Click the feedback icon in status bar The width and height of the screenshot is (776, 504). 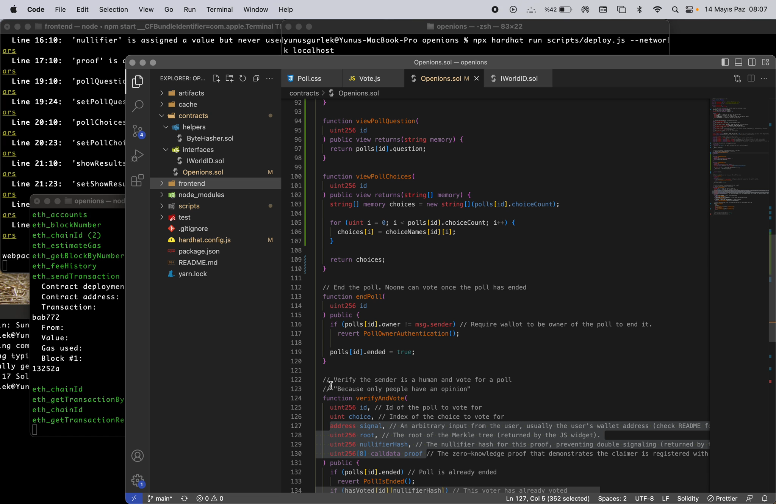749,498
